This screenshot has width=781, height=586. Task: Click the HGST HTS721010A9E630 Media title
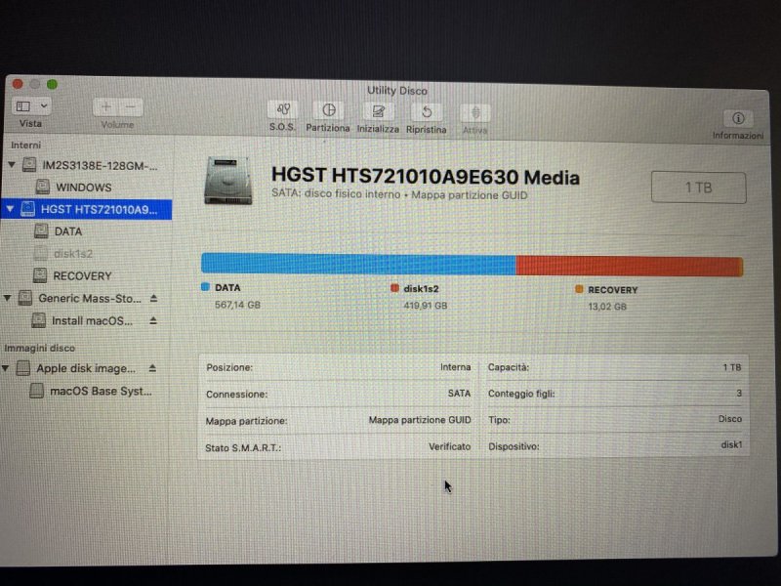(426, 177)
